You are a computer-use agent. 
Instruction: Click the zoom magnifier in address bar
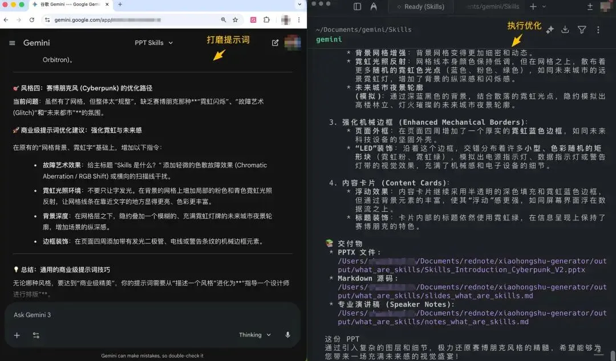click(223, 19)
